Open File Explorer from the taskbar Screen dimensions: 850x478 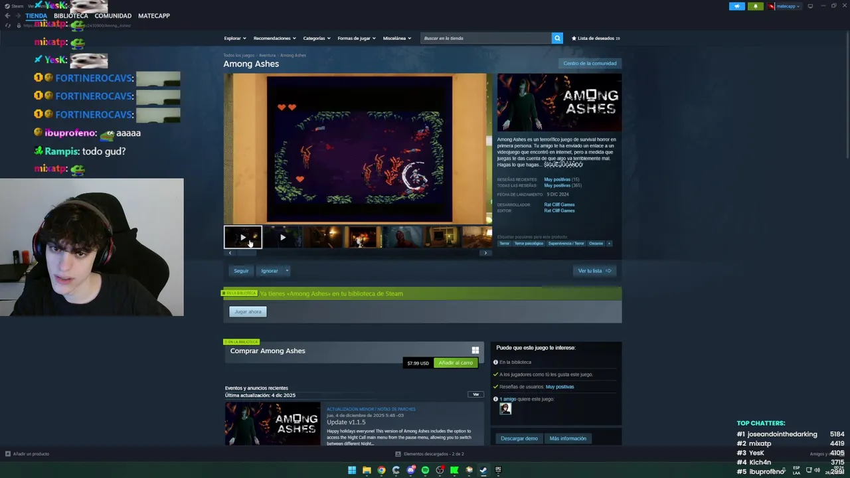(x=367, y=470)
